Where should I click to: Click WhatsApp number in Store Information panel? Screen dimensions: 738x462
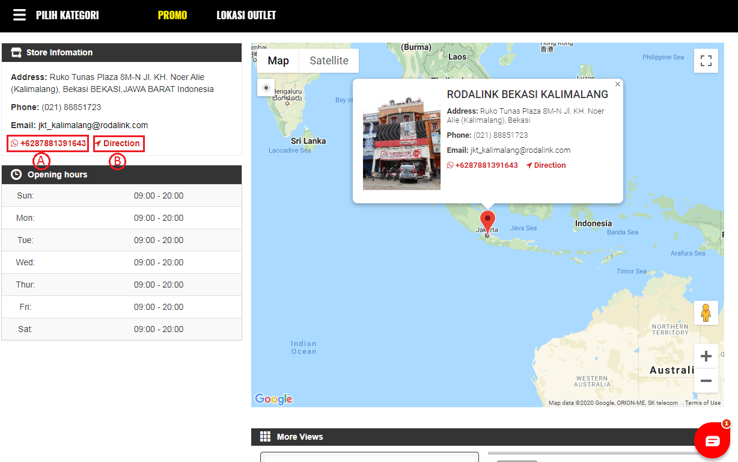[x=49, y=143]
